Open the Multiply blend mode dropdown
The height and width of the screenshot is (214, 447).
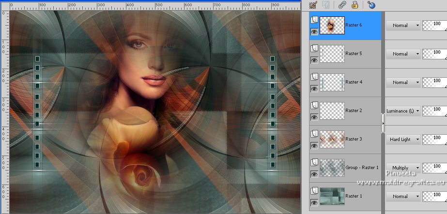pos(403,168)
